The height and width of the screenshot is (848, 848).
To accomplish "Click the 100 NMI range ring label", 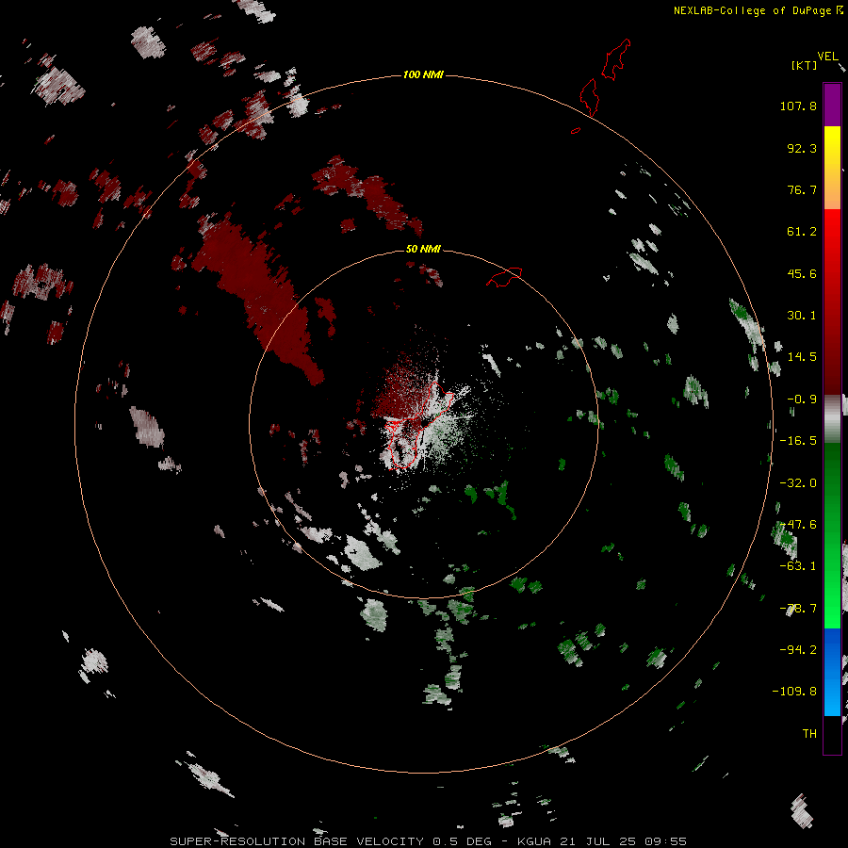I will [423, 74].
